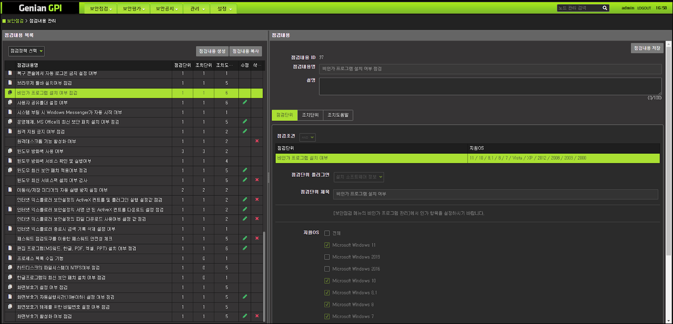Delete the 화면보호기 활성화 여부 점검 entry
This screenshot has height=324, width=673.
coord(257,316)
